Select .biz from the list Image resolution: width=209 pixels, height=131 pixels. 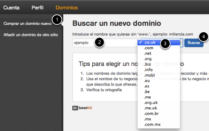click(x=158, y=64)
